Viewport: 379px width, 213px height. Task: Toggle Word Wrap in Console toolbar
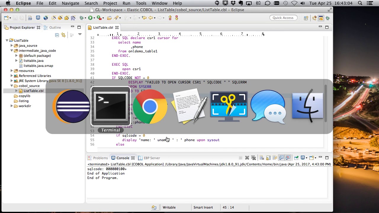tap(275, 158)
